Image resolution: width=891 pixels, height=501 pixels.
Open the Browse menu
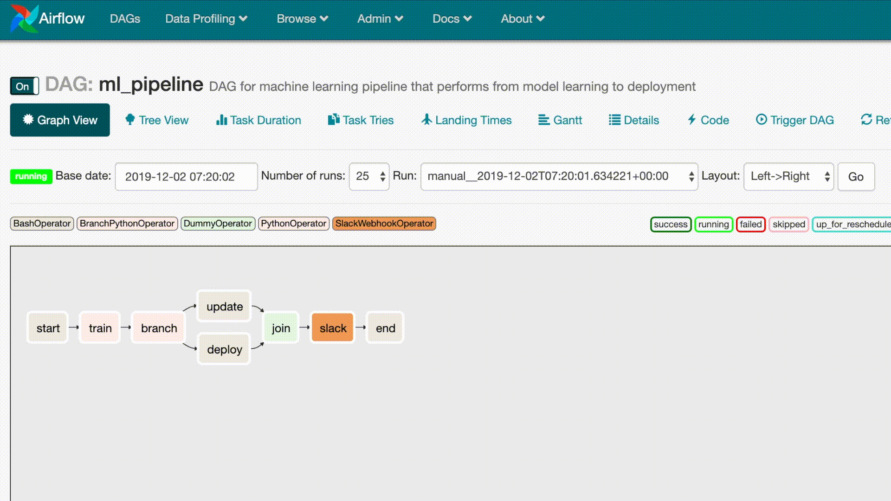click(302, 19)
